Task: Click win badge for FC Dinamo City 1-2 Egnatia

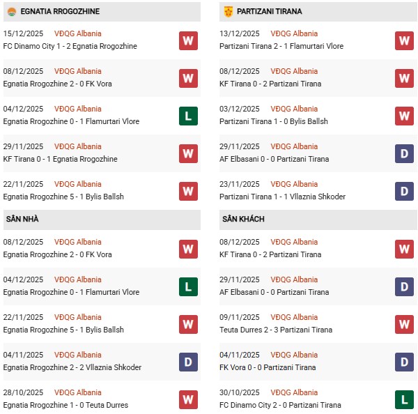Action: tap(188, 40)
